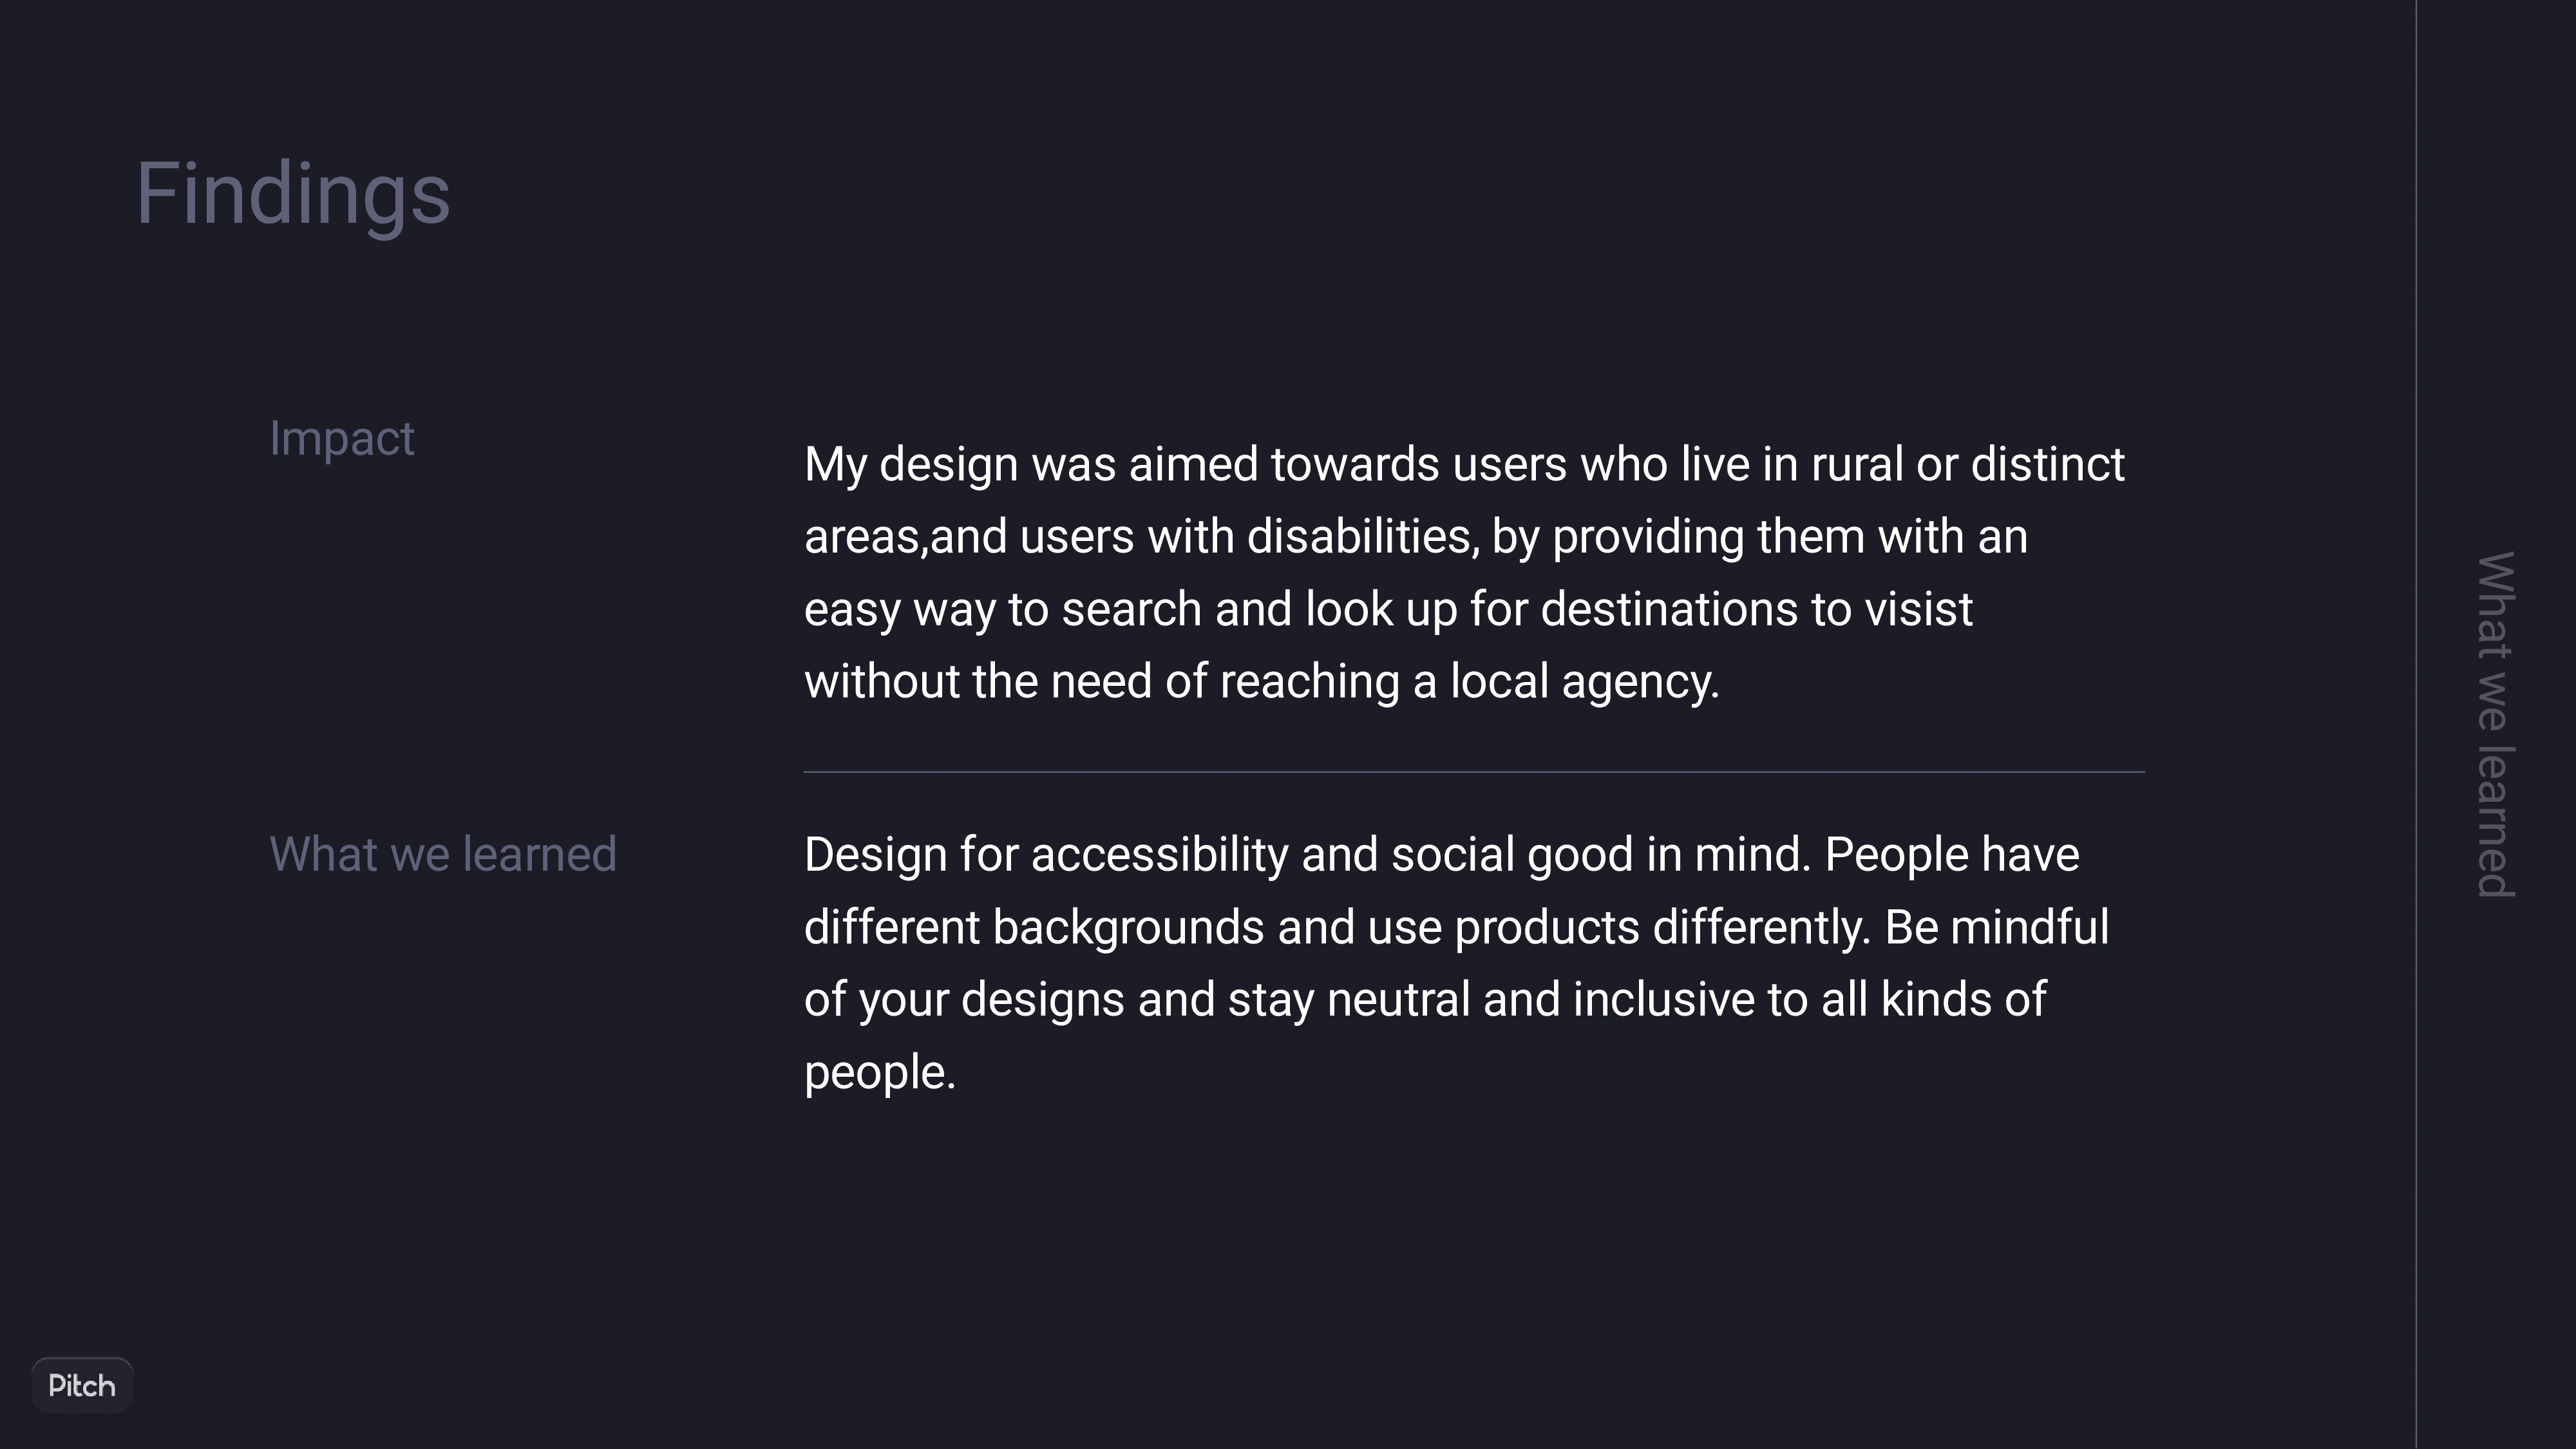This screenshot has width=2576, height=1449.
Task: Click the word 'distinct' in the Impact paragraph
Action: tap(2047, 465)
